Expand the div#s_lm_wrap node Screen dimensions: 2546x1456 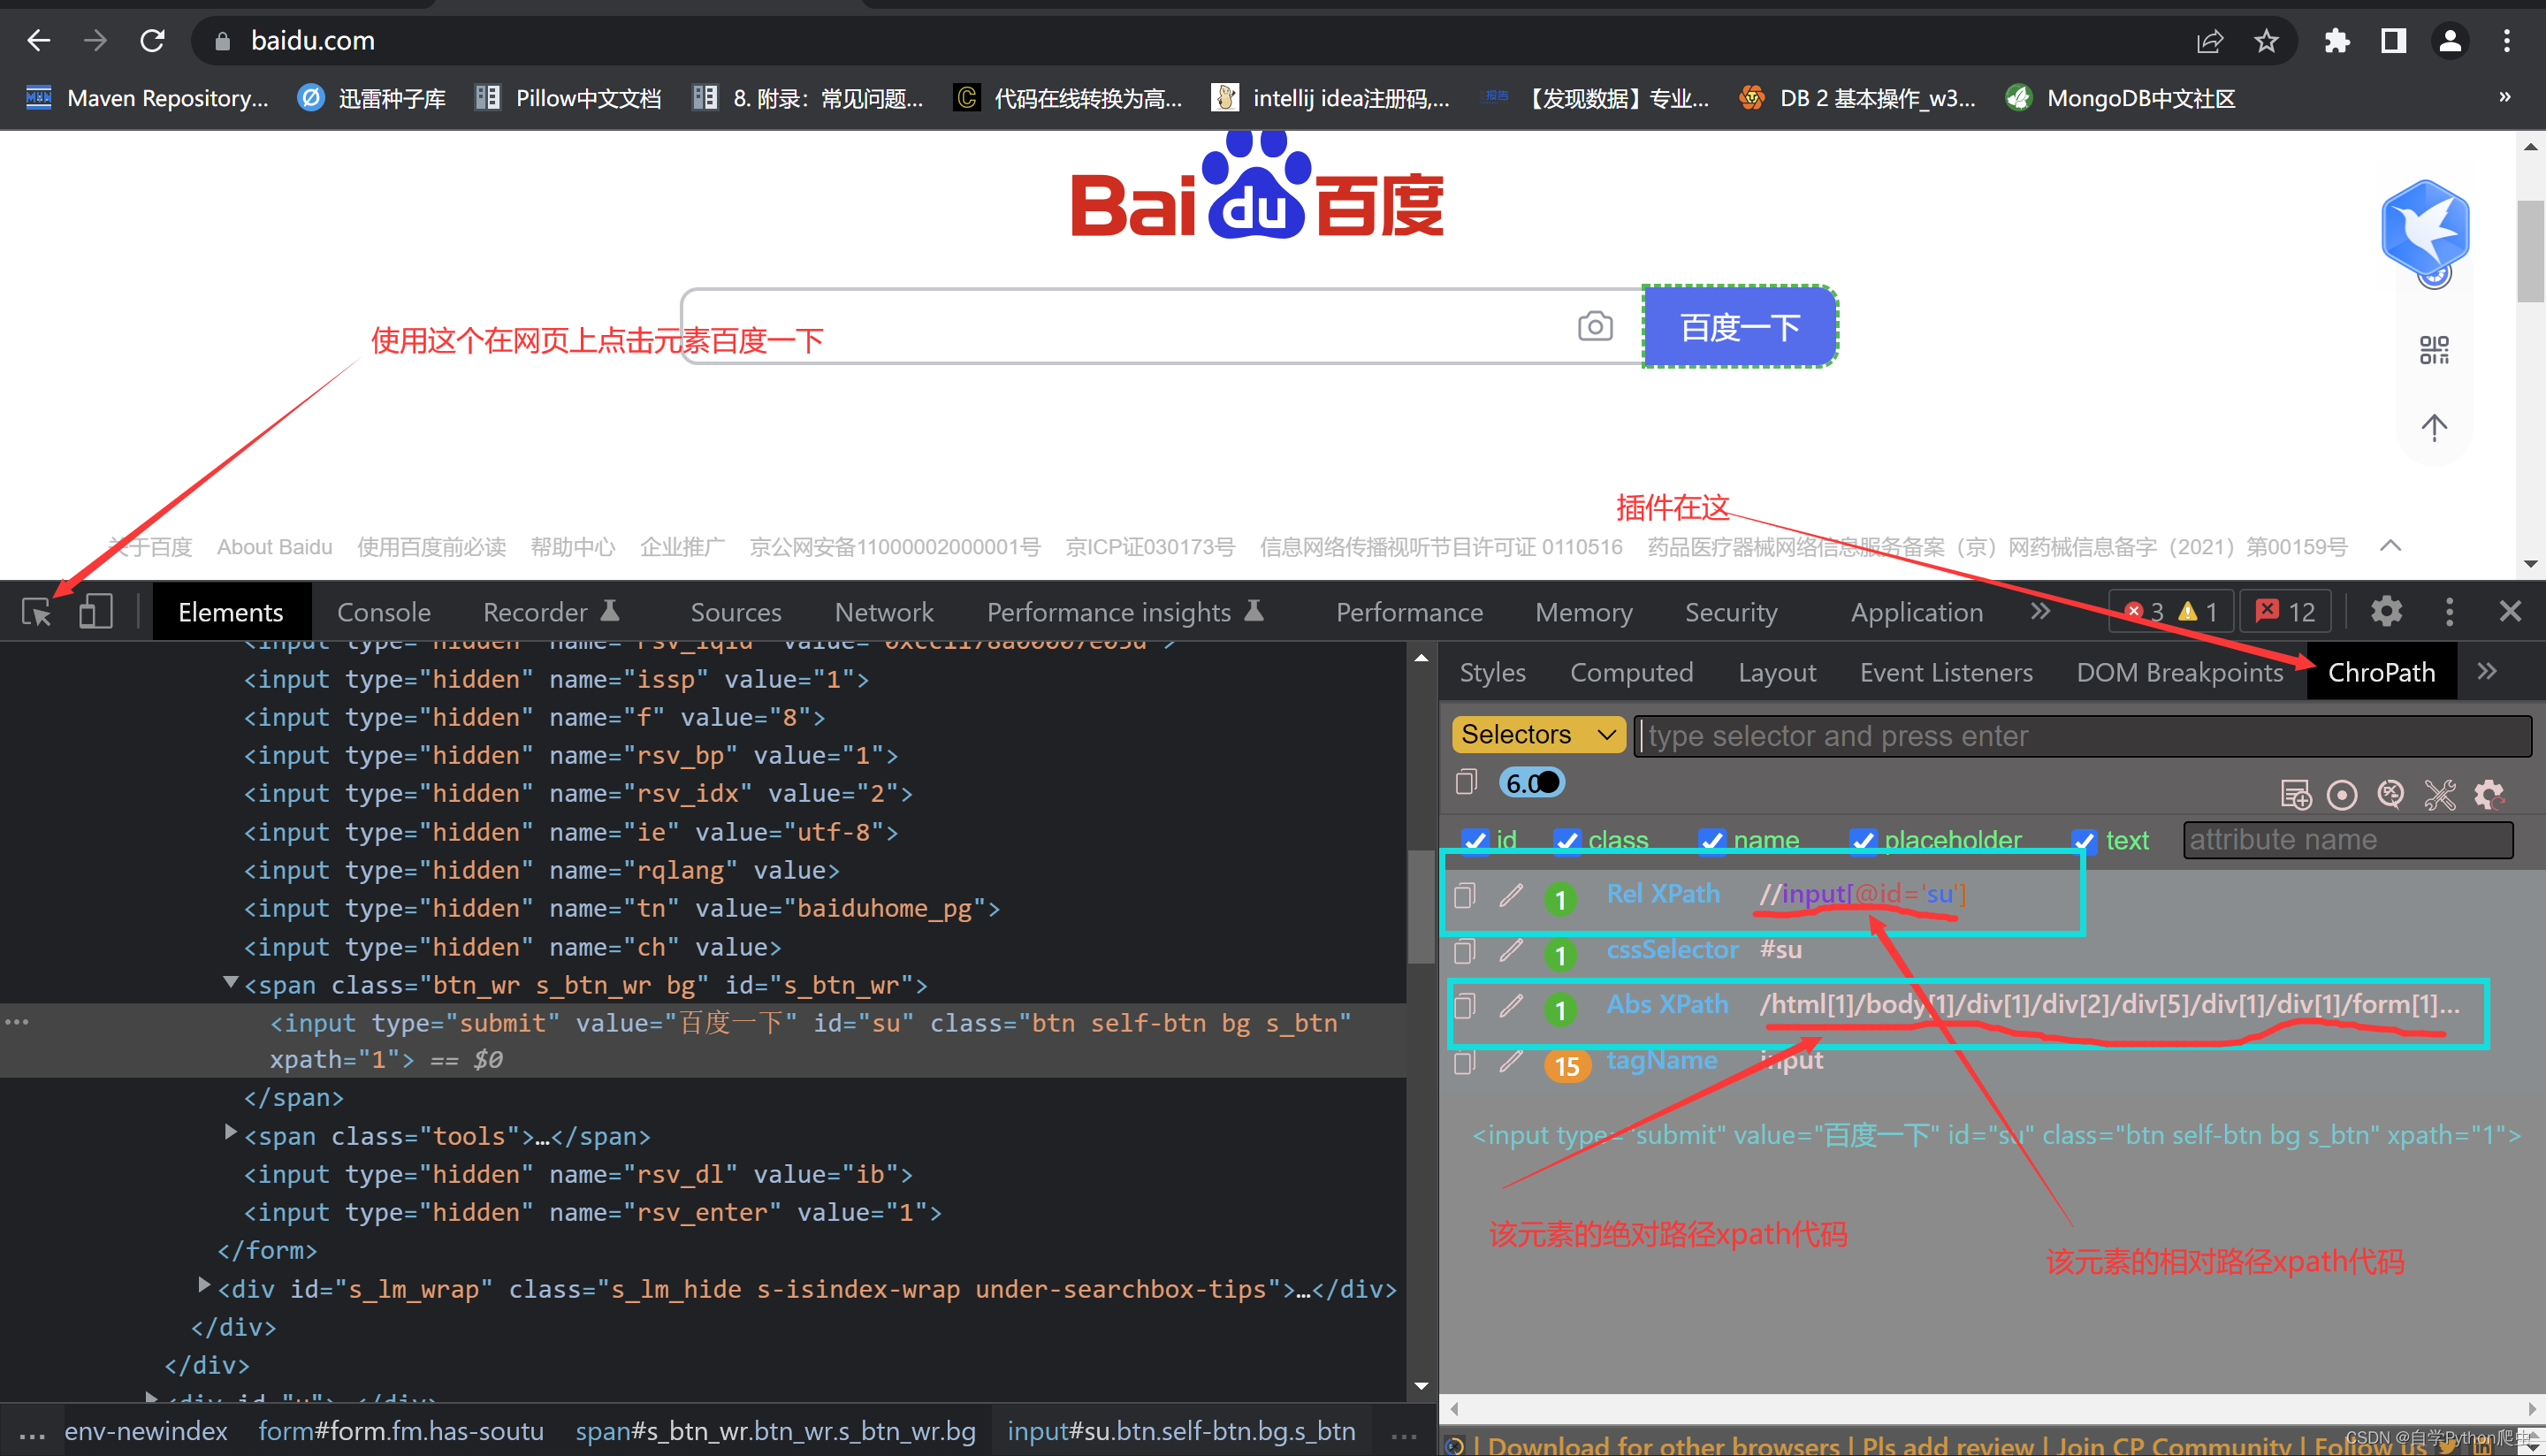[x=204, y=1285]
